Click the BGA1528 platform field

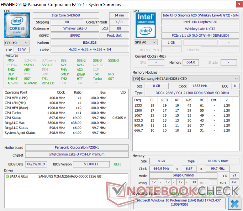click(90, 43)
